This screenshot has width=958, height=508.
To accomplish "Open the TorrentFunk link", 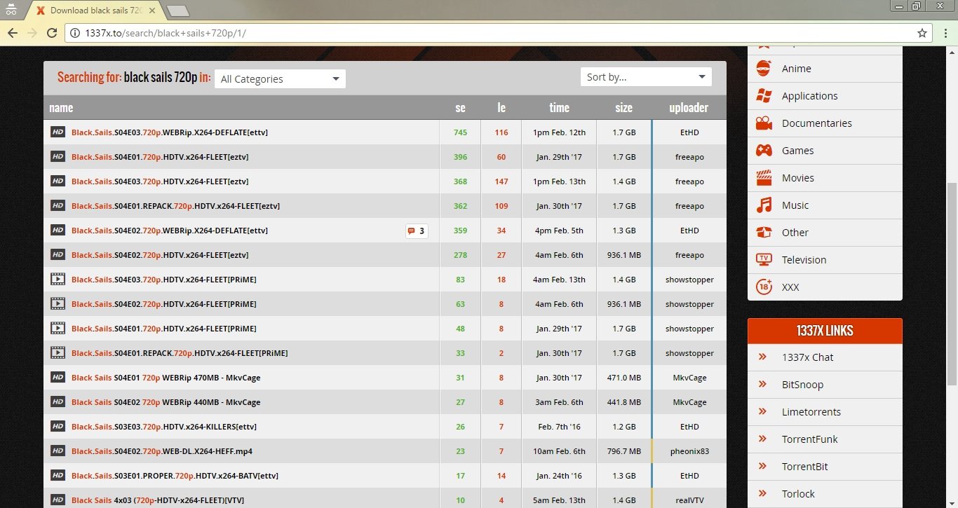I will 810,439.
